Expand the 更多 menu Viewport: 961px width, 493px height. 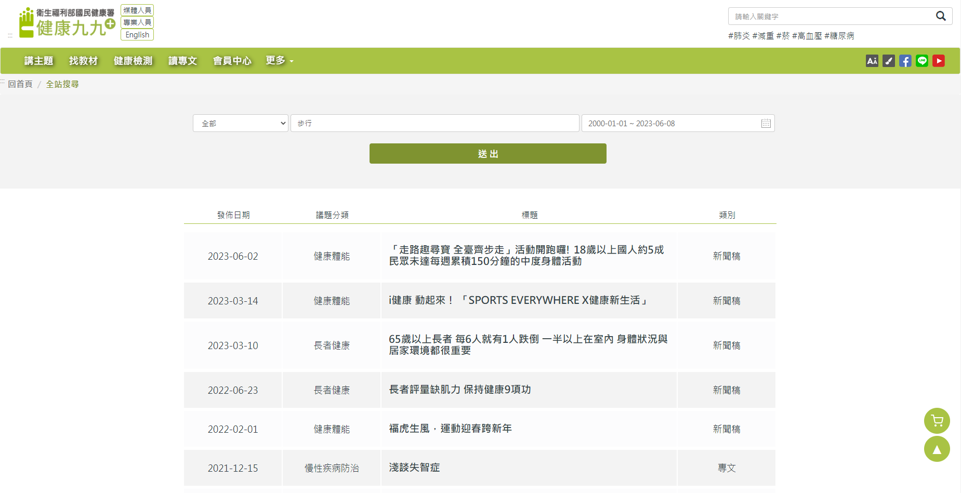pyautogui.click(x=280, y=61)
